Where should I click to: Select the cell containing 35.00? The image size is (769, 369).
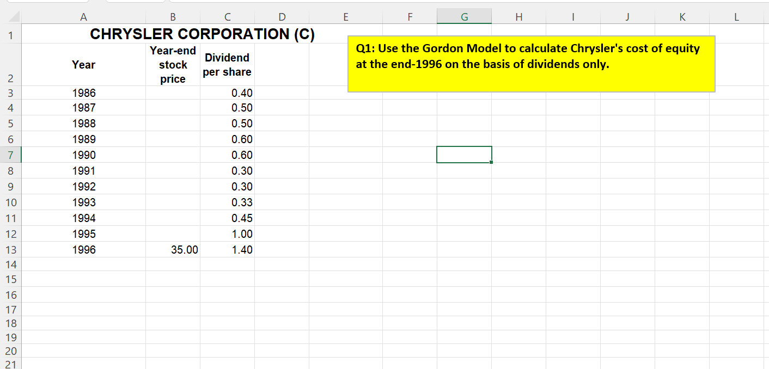click(173, 249)
